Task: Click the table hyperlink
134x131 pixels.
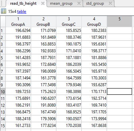Action: (22, 12)
